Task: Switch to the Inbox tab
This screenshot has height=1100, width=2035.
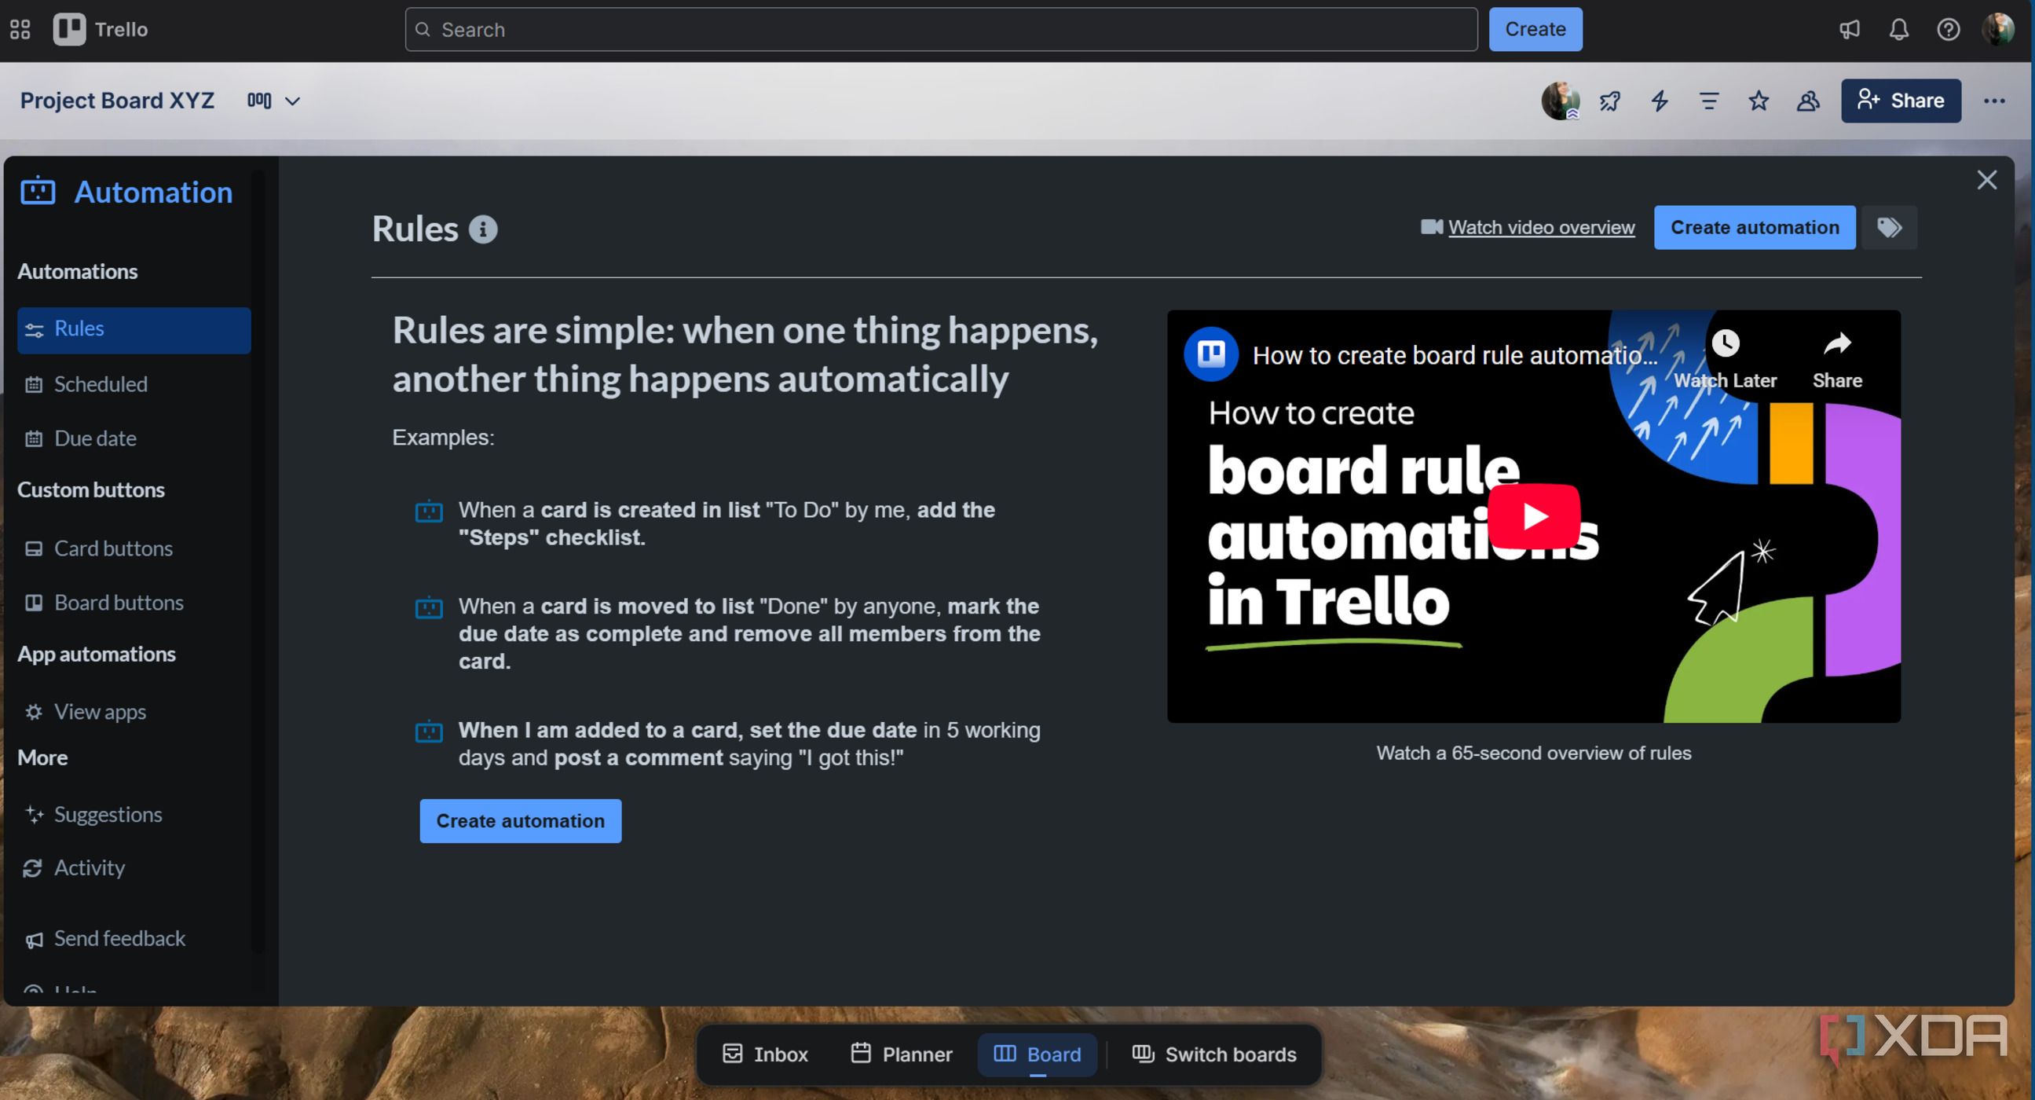Action: 765,1054
